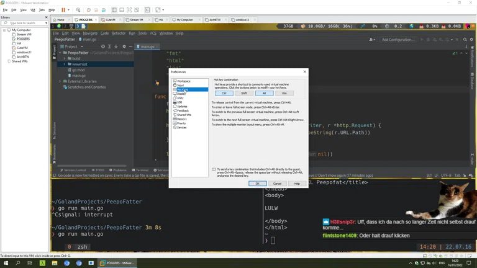This screenshot has width=477, height=268.
Task: Switch to the CuteVM tab
Action: pyautogui.click(x=110, y=20)
